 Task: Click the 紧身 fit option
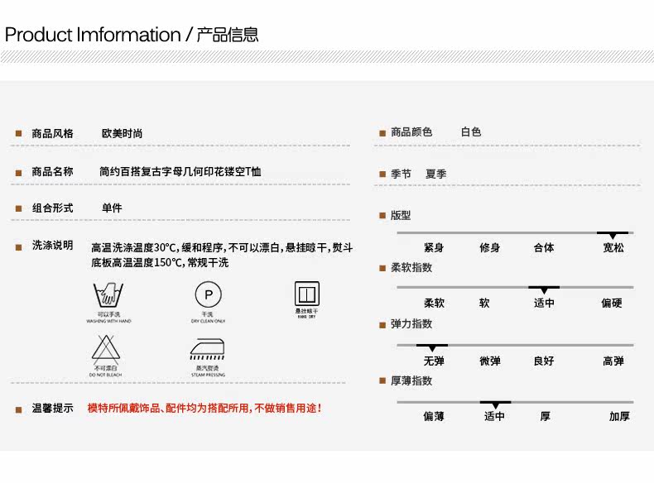pyautogui.click(x=434, y=248)
